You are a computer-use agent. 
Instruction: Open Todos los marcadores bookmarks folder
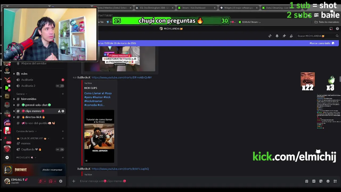pyautogui.click(x=327, y=22)
